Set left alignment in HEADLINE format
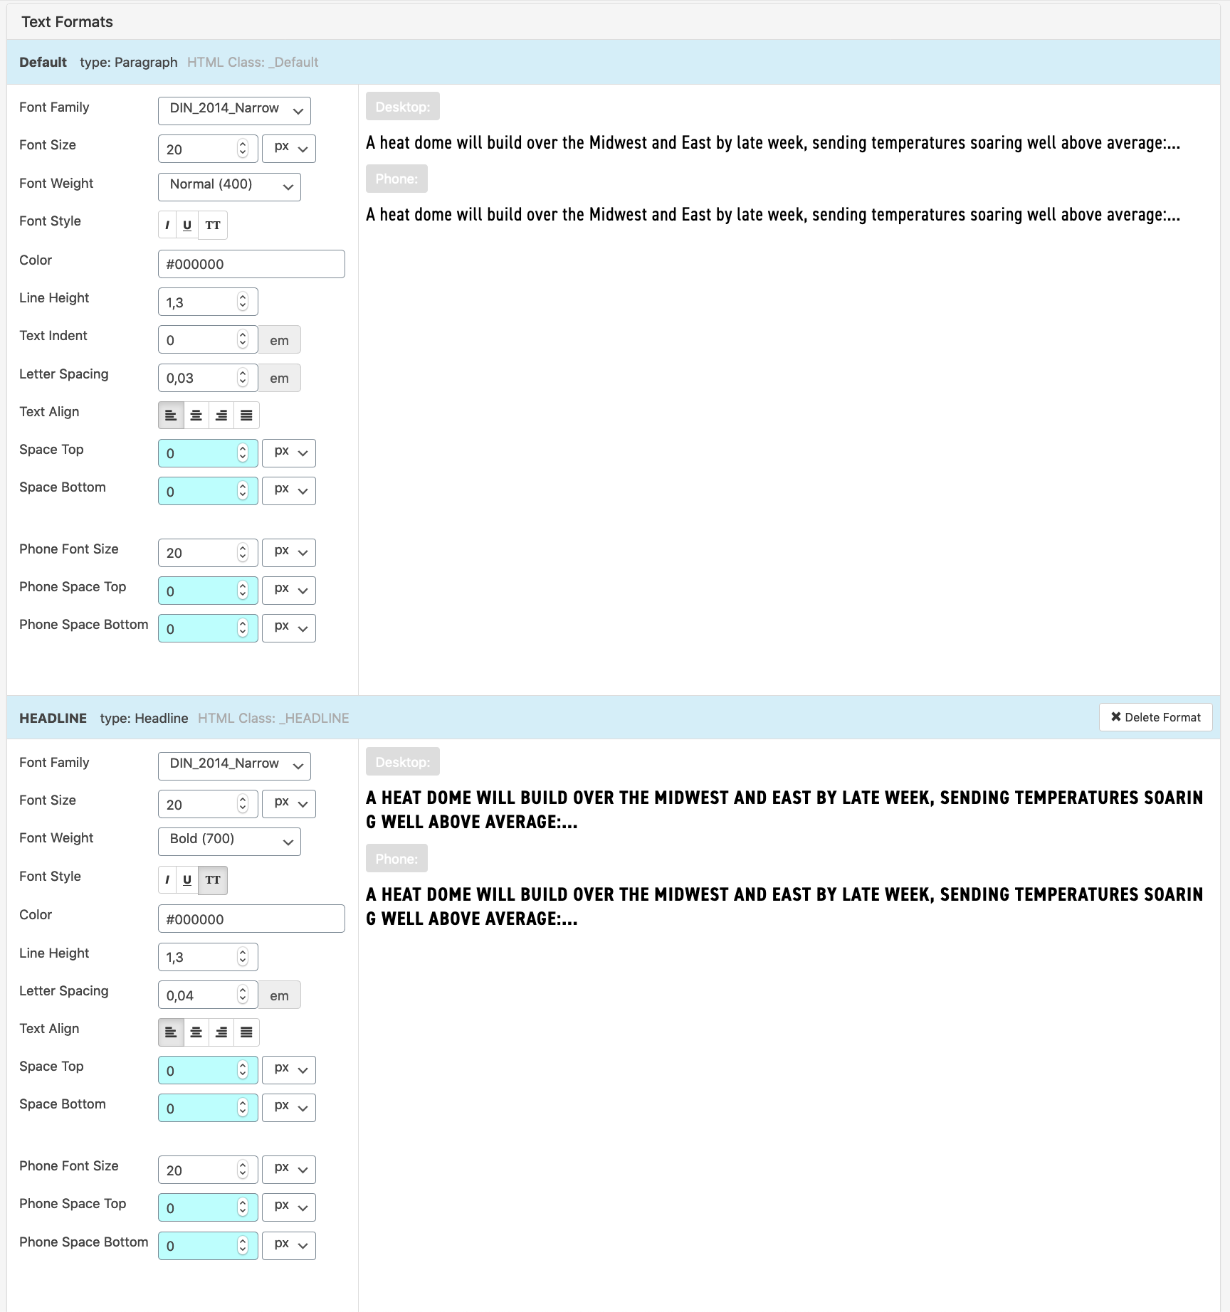Image resolution: width=1230 pixels, height=1312 pixels. 171,1032
